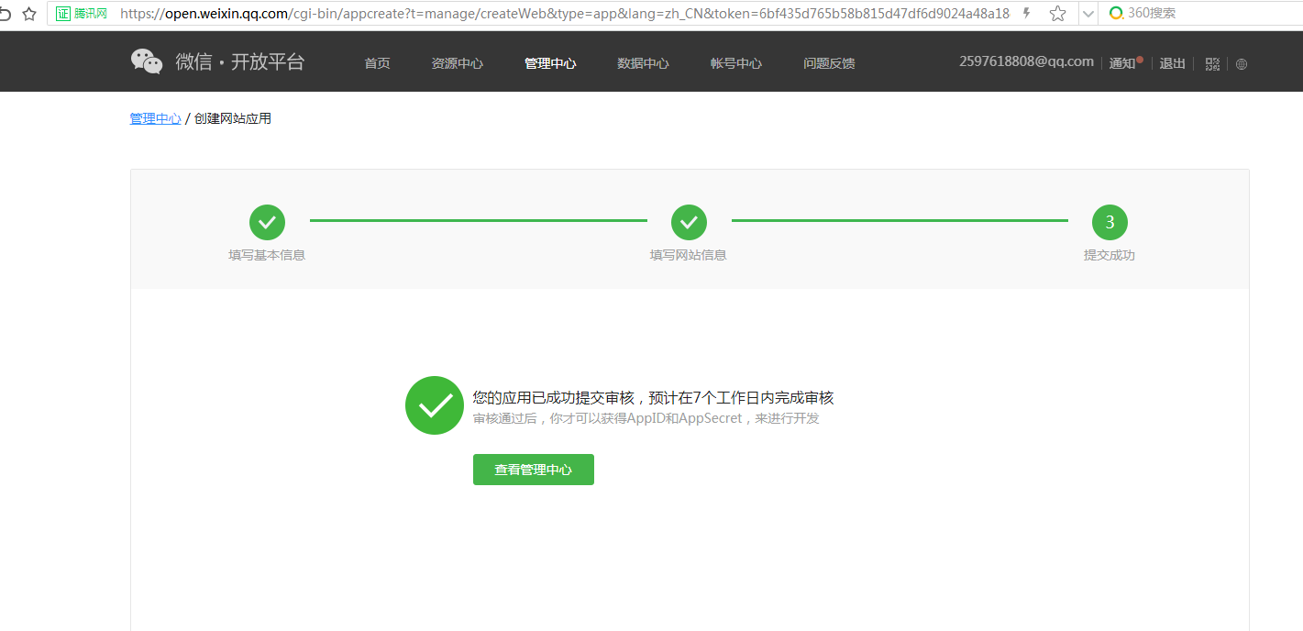
Task: Open the 通知 notifications with red dot
Action: click(1123, 62)
